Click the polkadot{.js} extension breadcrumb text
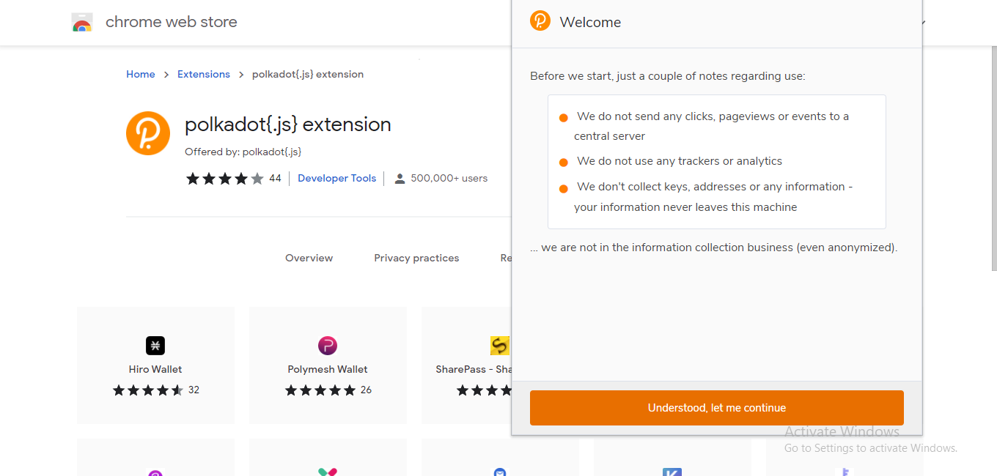The height and width of the screenshot is (476, 997). 308,74
